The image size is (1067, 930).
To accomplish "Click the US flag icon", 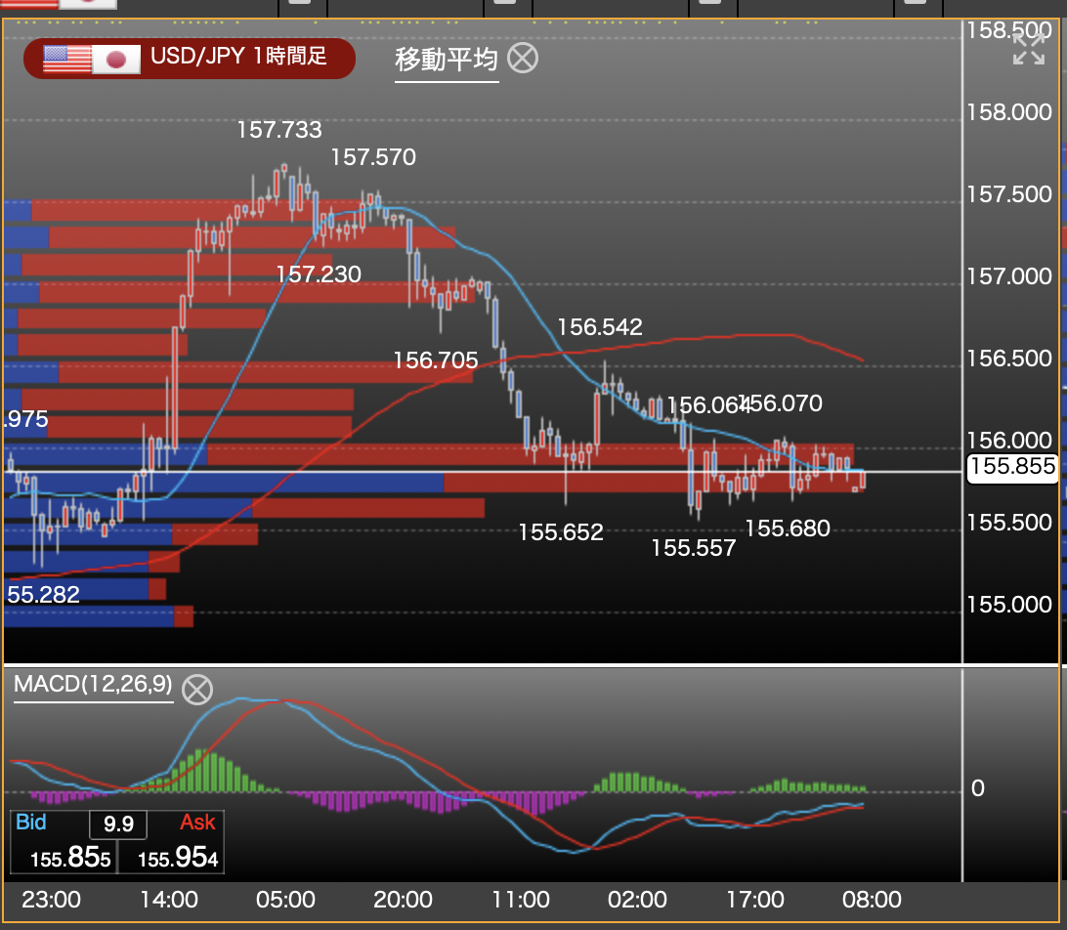I will pyautogui.click(x=66, y=60).
